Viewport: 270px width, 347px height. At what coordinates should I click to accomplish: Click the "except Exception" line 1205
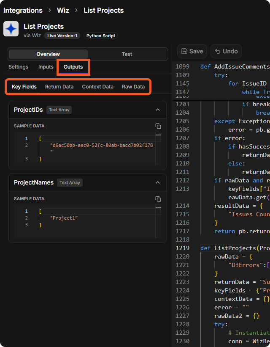click(x=242, y=121)
